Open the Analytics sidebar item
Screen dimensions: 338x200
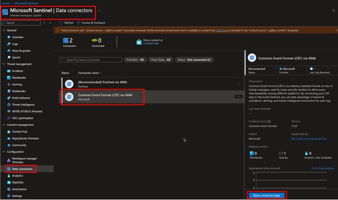(x=17, y=176)
